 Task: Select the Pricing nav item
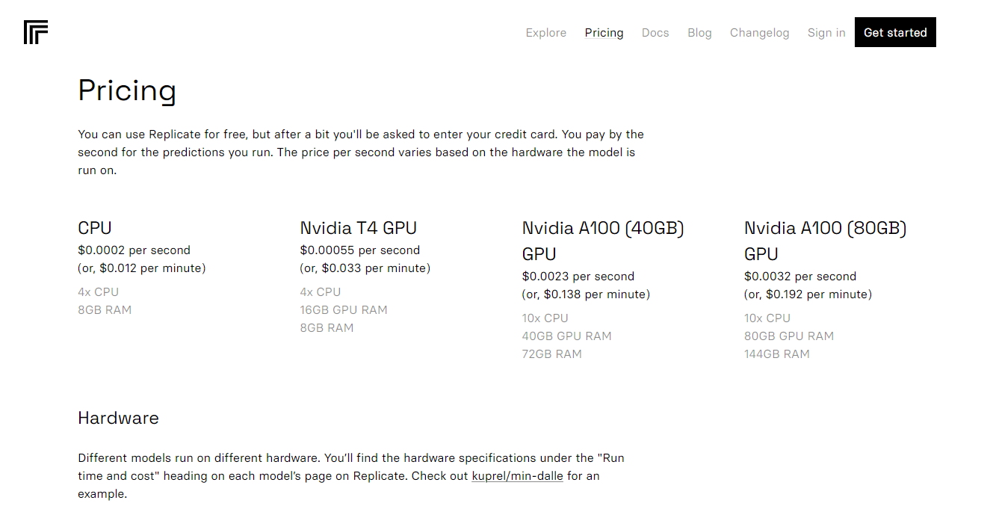coord(604,33)
